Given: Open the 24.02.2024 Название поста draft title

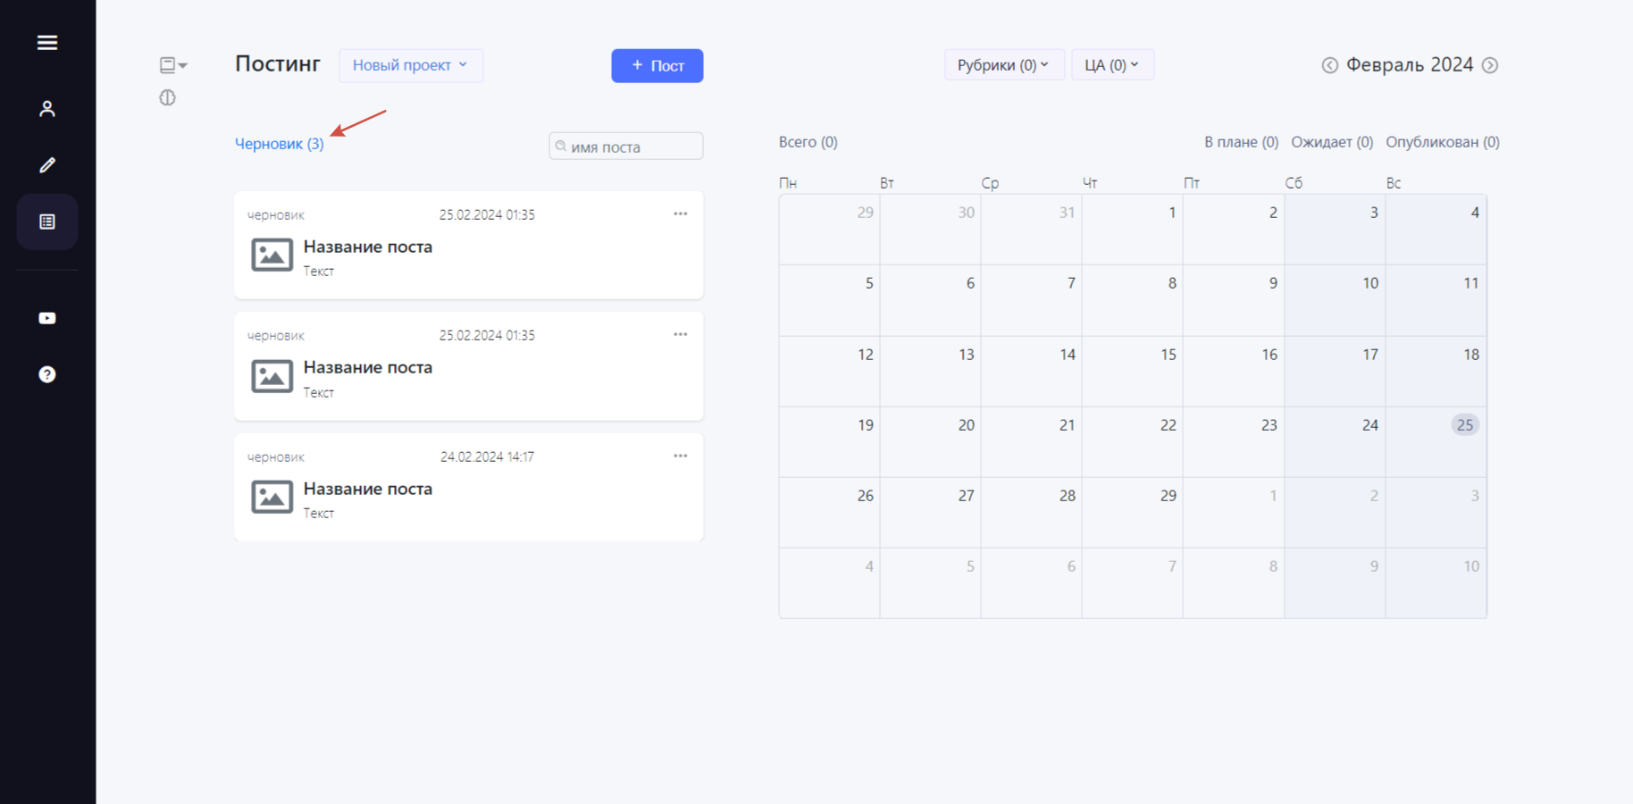Looking at the screenshot, I should coord(368,489).
